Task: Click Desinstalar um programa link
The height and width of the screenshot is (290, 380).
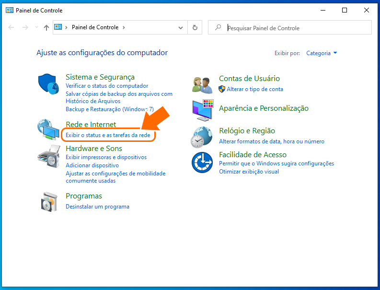Action: click(97, 207)
